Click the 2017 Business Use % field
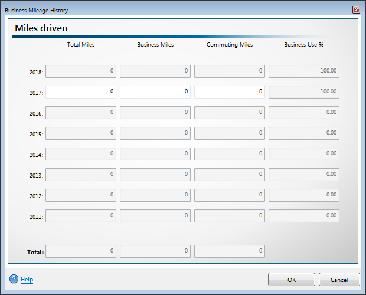Viewport: 366px width, 295px height. 304,92
